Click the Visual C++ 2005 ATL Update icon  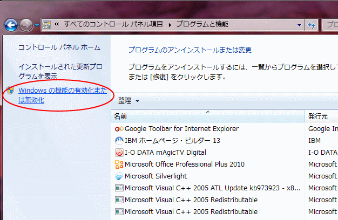pos(119,188)
